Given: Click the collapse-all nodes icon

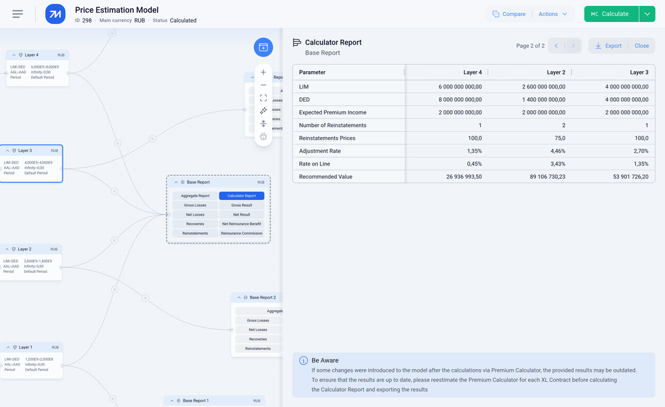Looking at the screenshot, I should coord(263,124).
